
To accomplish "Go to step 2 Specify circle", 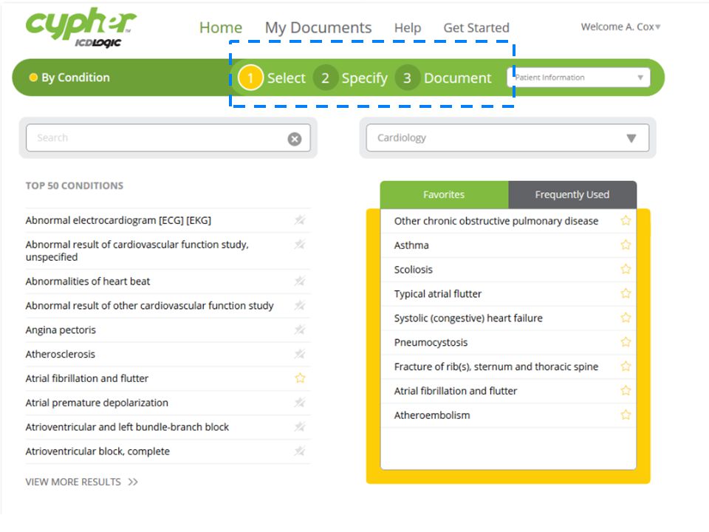I will [325, 78].
